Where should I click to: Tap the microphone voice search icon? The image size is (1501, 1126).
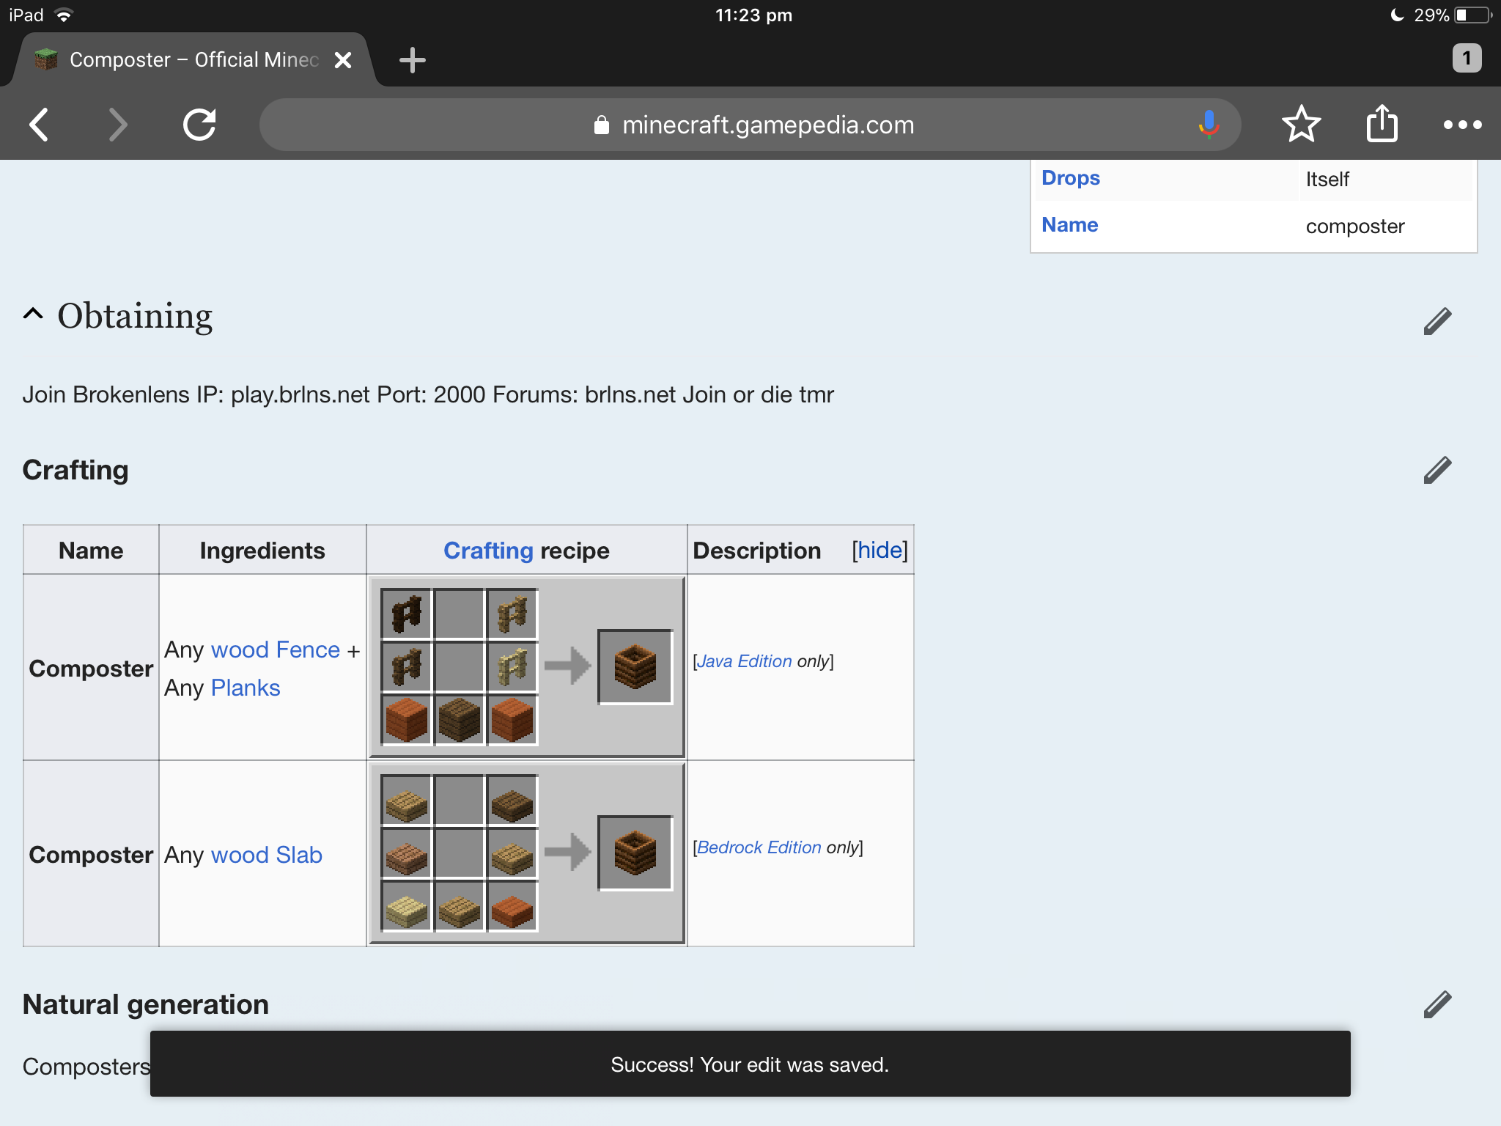pos(1209,125)
